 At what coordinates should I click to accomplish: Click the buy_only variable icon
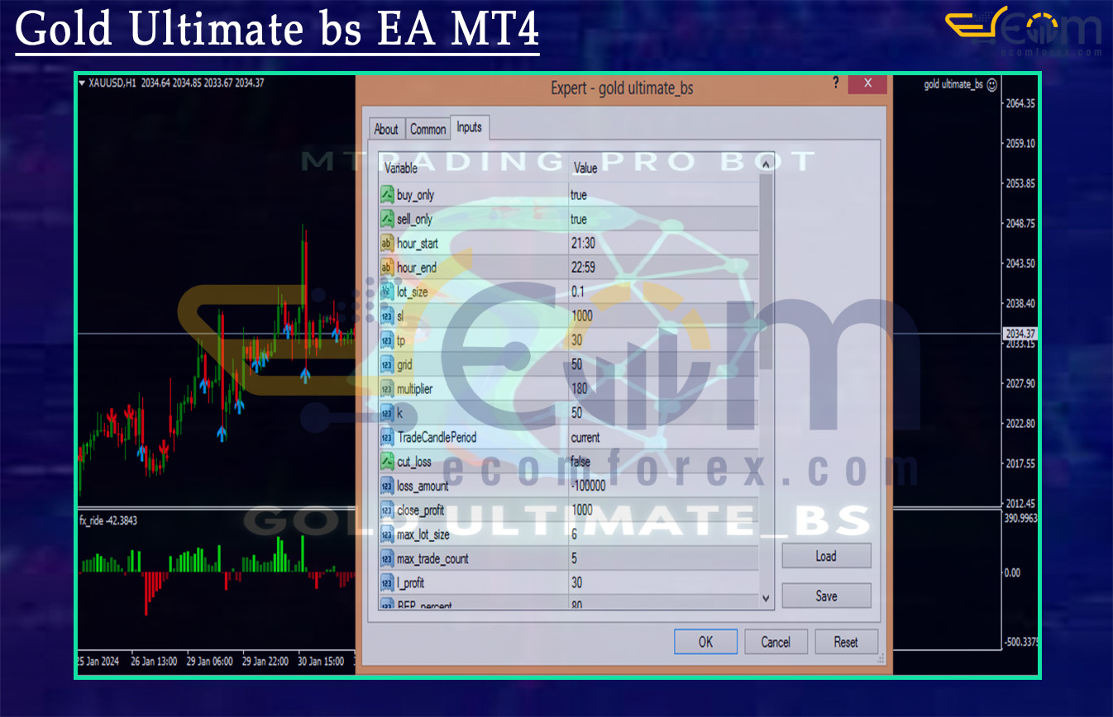tap(387, 195)
